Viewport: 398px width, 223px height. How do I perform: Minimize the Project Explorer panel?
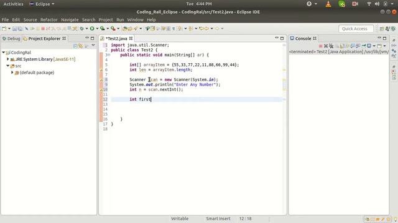[x=87, y=38]
